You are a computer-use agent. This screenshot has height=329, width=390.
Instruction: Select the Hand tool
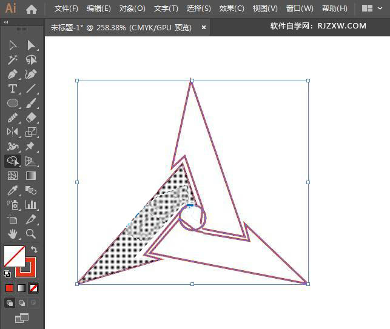13,234
